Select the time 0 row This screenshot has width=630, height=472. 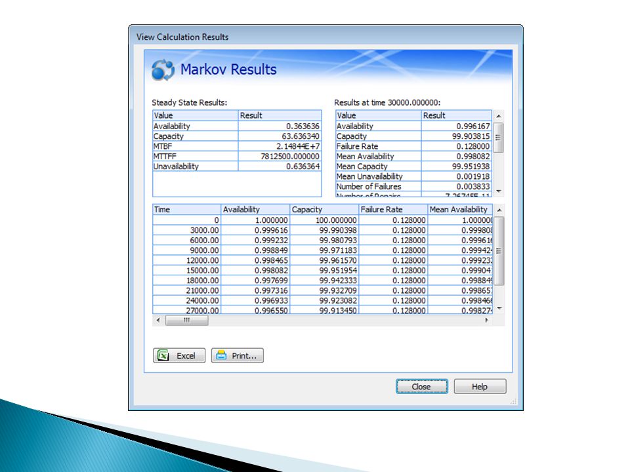323,220
